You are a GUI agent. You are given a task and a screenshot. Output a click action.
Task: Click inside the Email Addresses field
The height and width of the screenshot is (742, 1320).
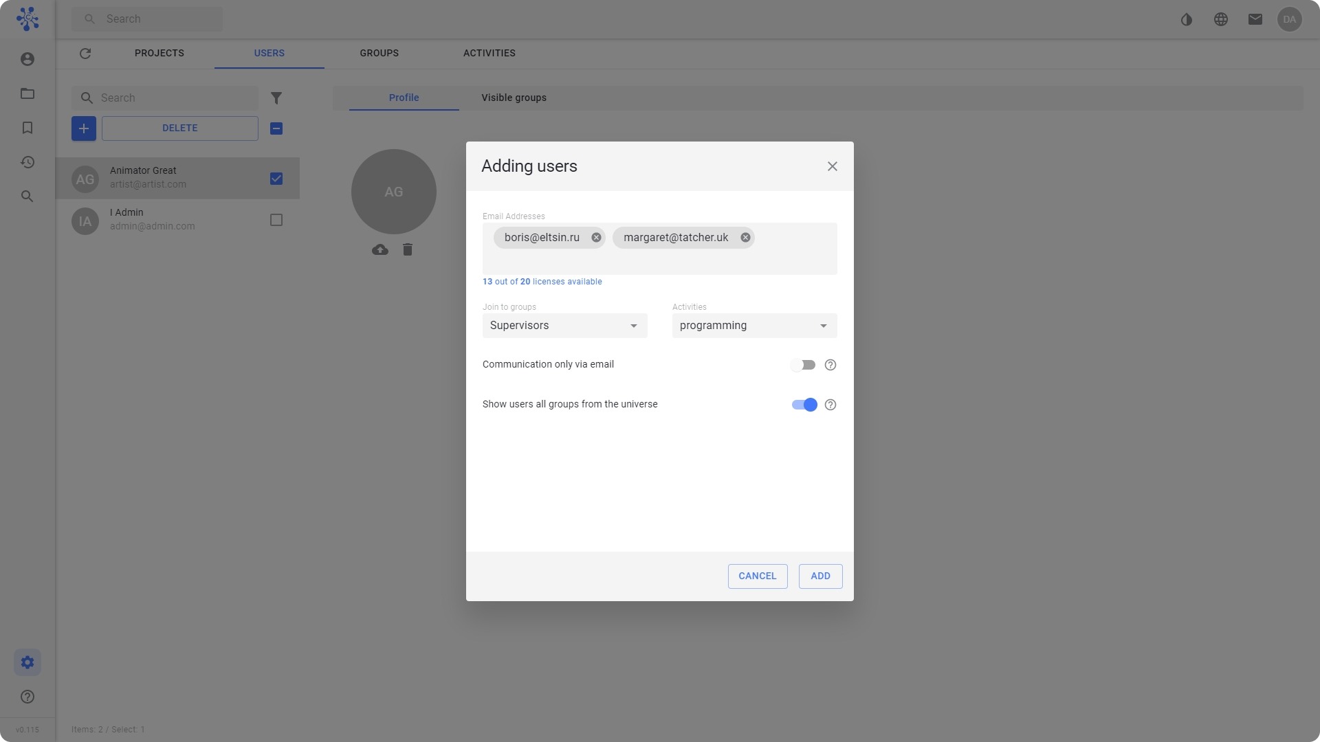660,249
